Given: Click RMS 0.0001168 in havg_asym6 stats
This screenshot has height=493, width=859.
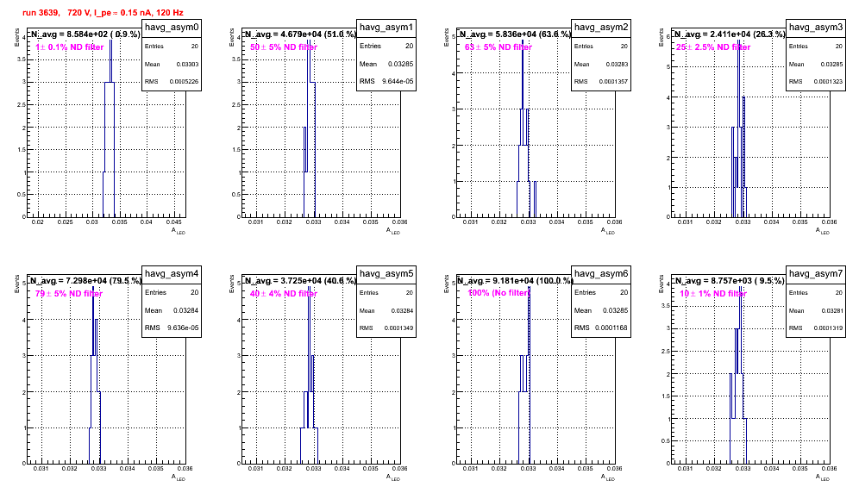Looking at the screenshot, I should coord(601,328).
